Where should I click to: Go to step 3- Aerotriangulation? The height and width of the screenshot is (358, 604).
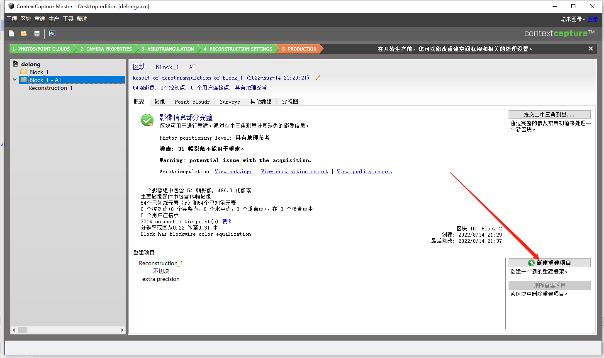tap(168, 49)
